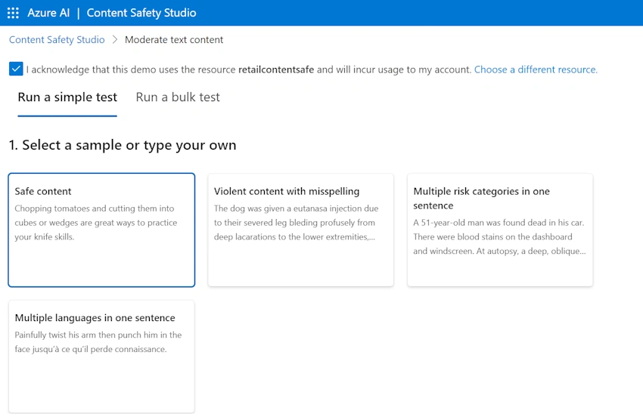Open Content Safety Studio from blue header
This screenshot has width=643, height=417.
(141, 13)
